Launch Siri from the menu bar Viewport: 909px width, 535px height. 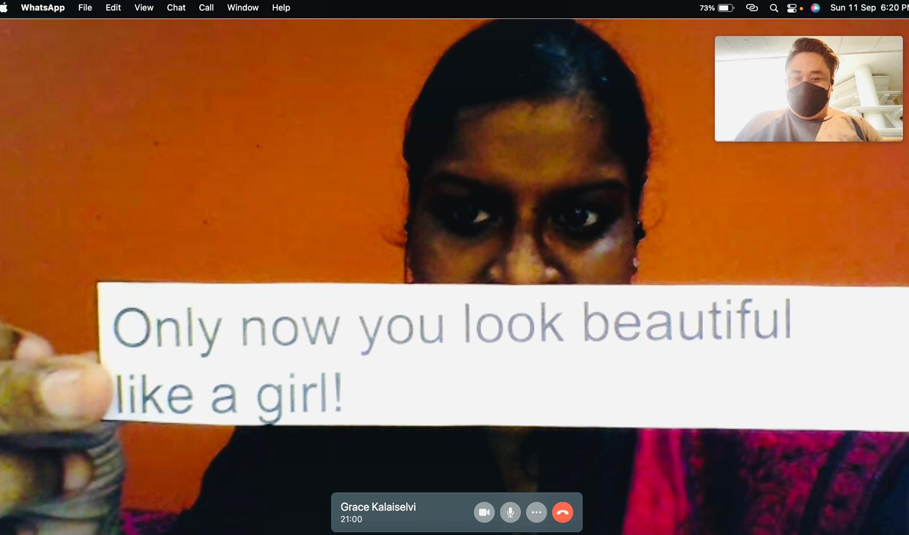coord(815,8)
